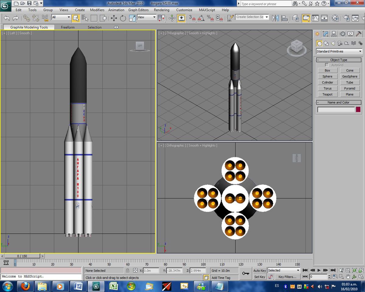The image size is (365, 292).
Task: Choose the Rectangular Selection Region tool
Action: click(x=94, y=18)
